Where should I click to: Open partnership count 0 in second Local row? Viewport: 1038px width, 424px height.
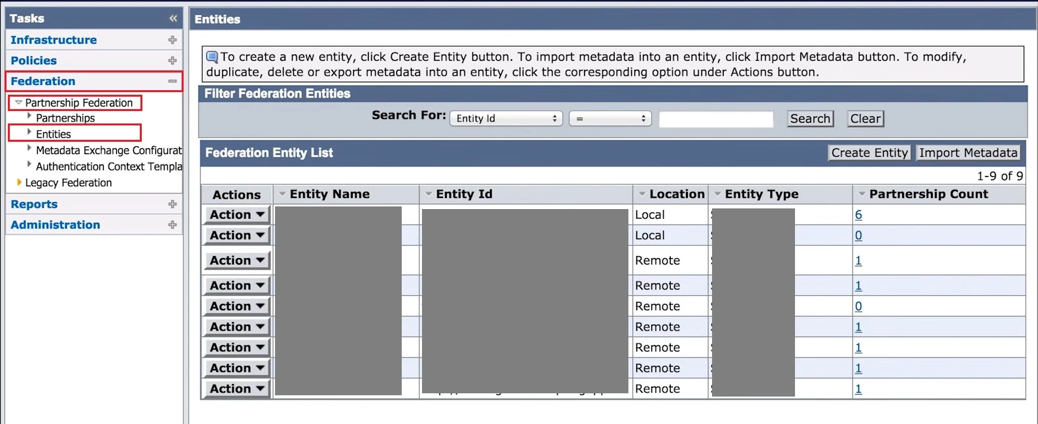pyautogui.click(x=858, y=235)
